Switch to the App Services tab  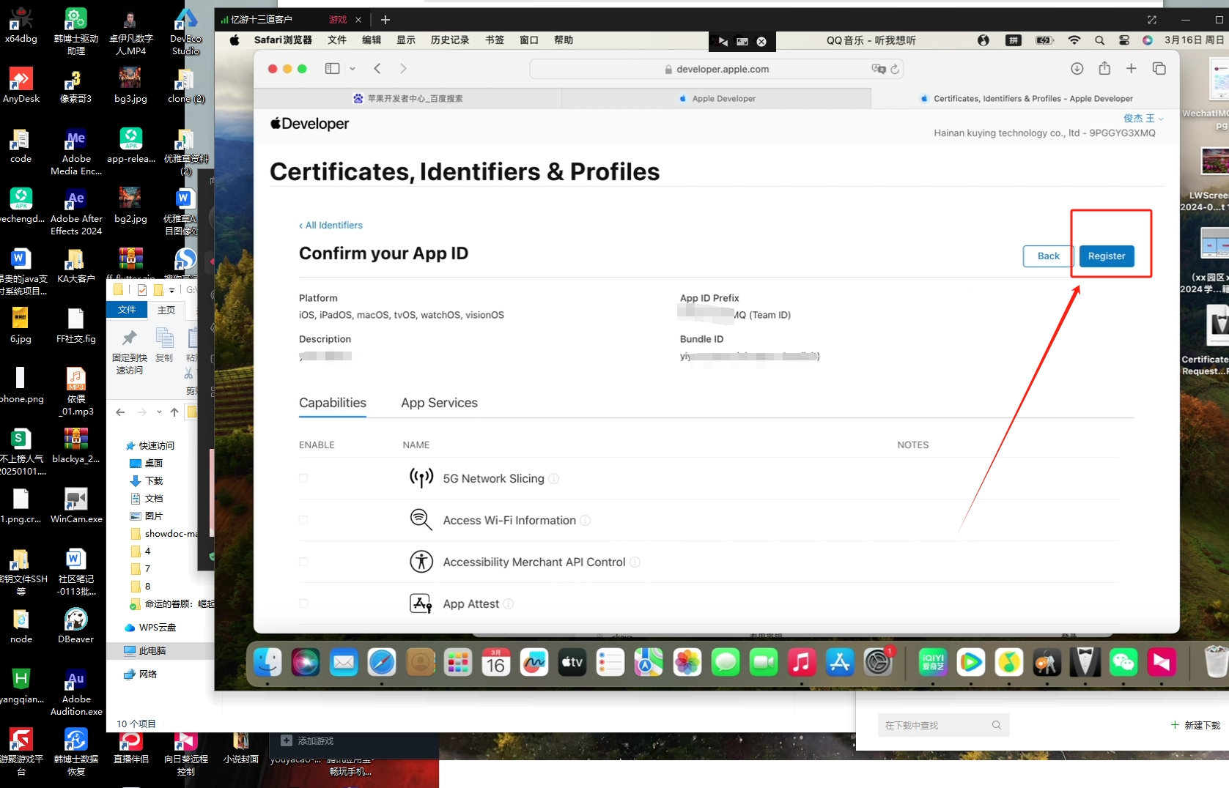[x=439, y=403]
